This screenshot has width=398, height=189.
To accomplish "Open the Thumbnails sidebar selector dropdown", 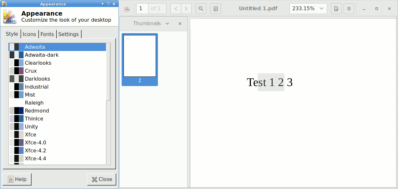I will pos(167,24).
